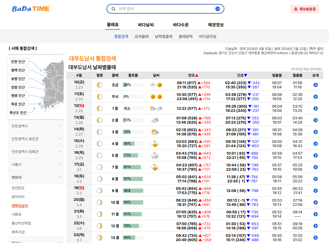Click 바다타임 제공 (2010호) text
The height and width of the screenshot is (243, 329).
(x=307, y=69)
